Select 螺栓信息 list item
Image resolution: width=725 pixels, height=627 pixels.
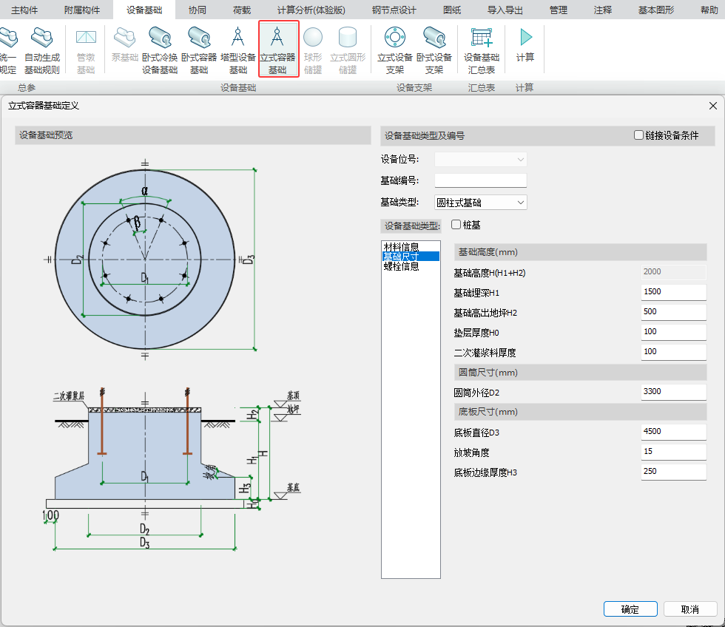pos(401,266)
